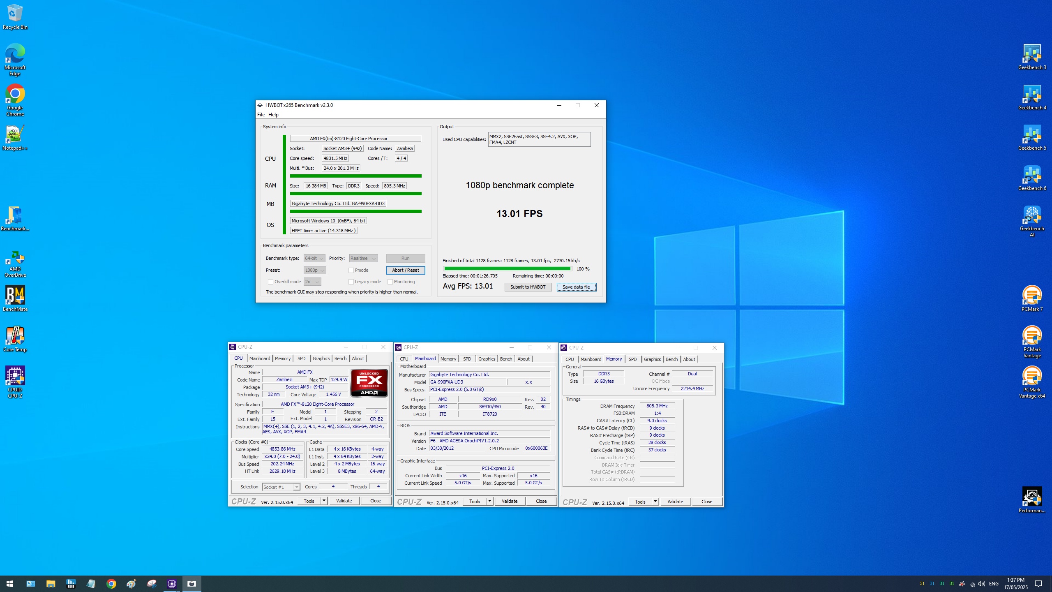This screenshot has height=592, width=1052.
Task: Open the File menu in HWBOT x265
Action: coord(261,115)
